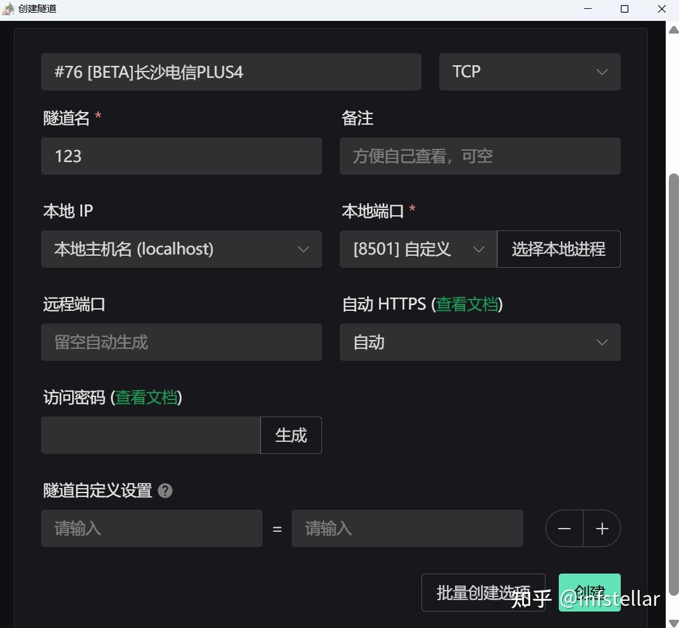The height and width of the screenshot is (628, 679).
Task: Click the 隧道名 field containing 123
Action: 181,156
